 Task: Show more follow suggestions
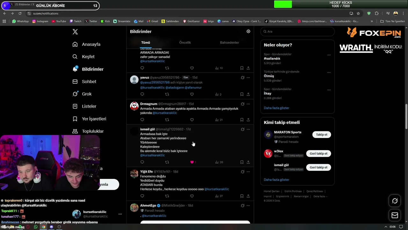(x=277, y=180)
